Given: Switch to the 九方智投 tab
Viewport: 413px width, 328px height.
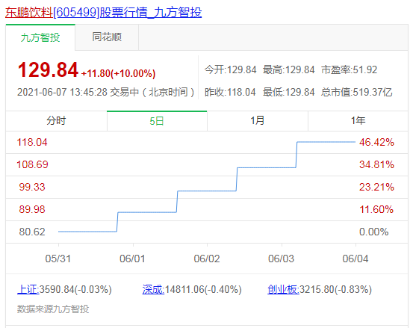Looking at the screenshot, I should point(40,37).
